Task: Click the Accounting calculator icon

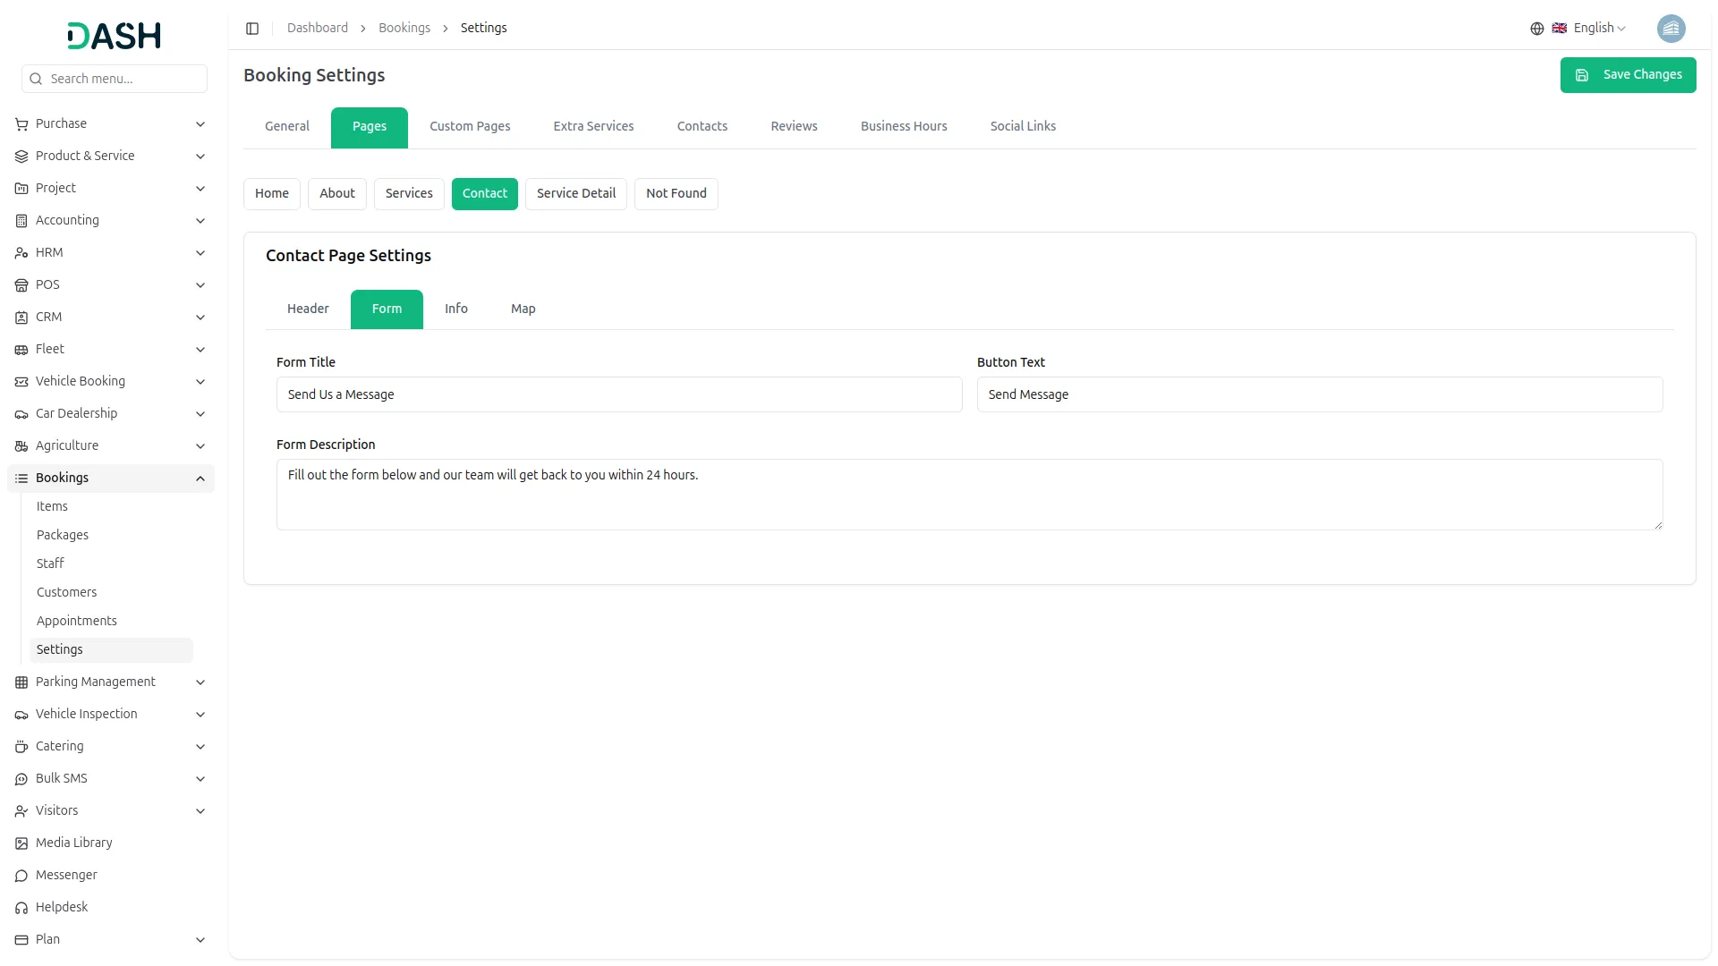Action: 21,221
